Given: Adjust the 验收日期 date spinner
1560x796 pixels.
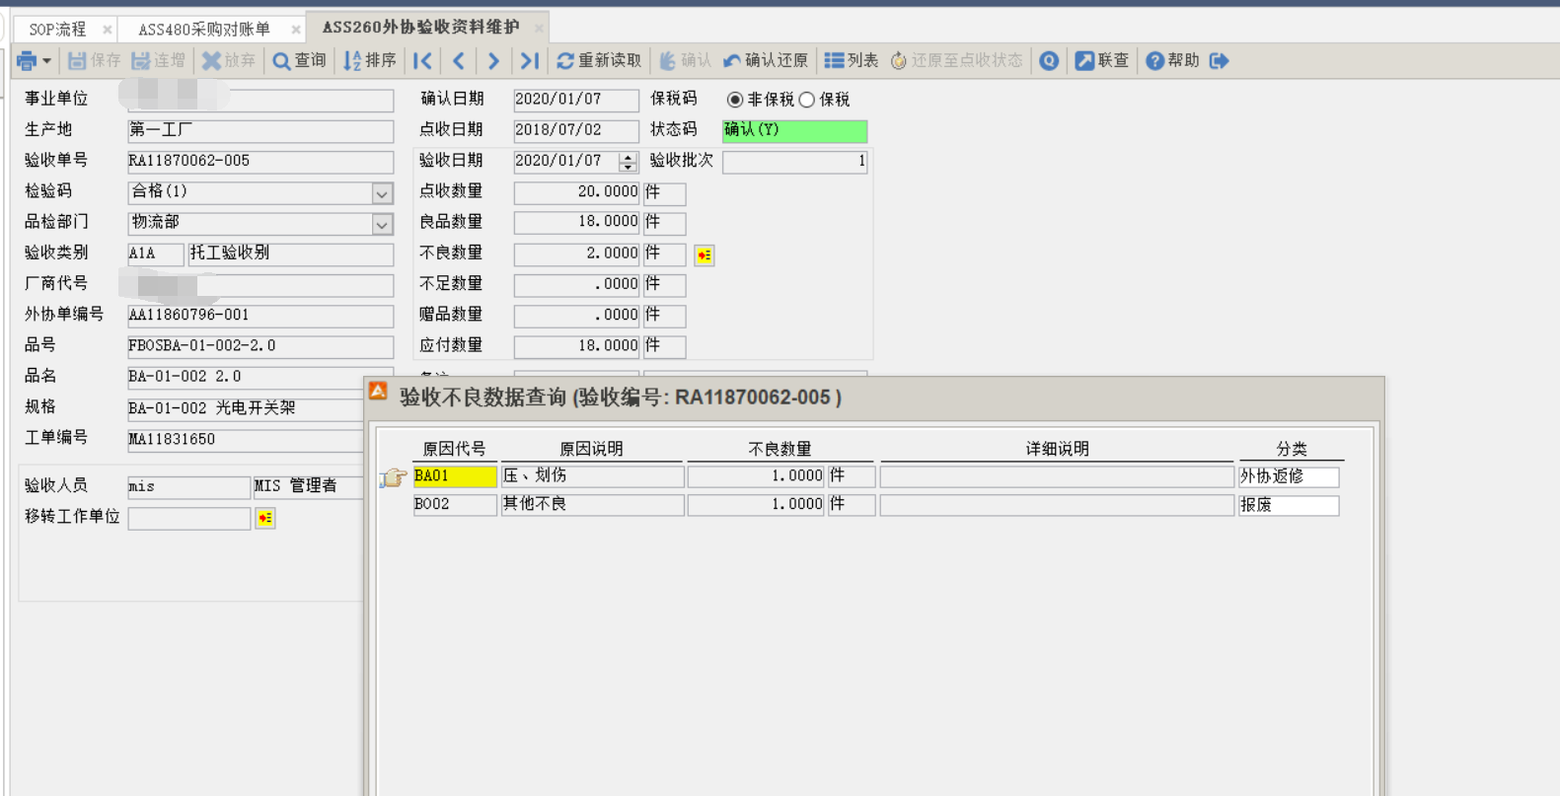Looking at the screenshot, I should (628, 162).
